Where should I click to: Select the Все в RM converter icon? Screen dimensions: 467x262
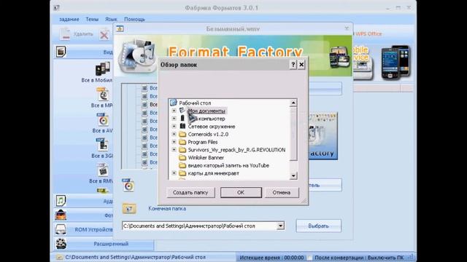tap(103, 170)
